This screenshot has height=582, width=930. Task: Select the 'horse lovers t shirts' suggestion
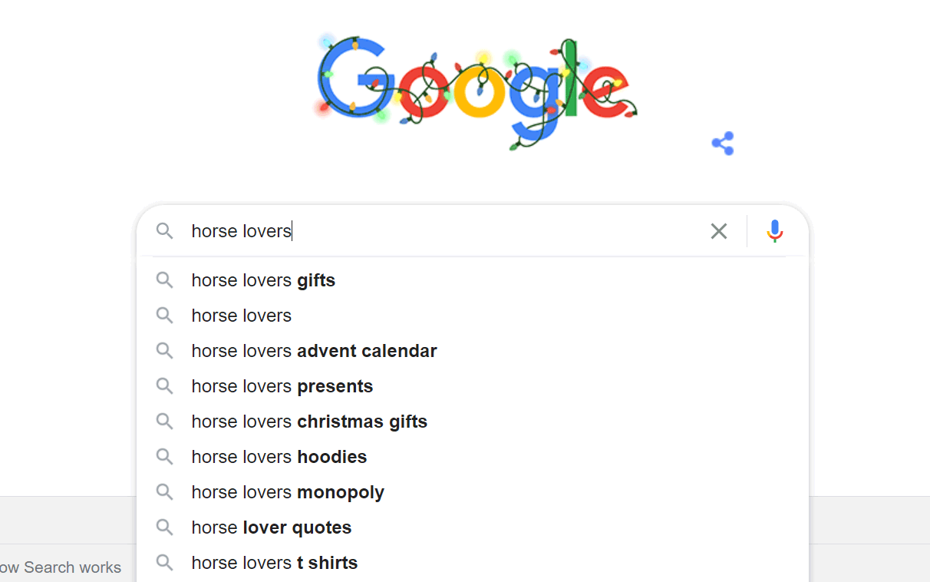[x=274, y=563]
